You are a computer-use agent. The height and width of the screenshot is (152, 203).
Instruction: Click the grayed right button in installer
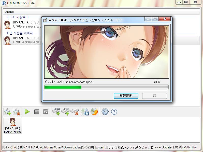(154, 96)
